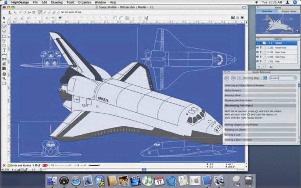
Task: Open Finder from the Dock
Action: click(52, 181)
